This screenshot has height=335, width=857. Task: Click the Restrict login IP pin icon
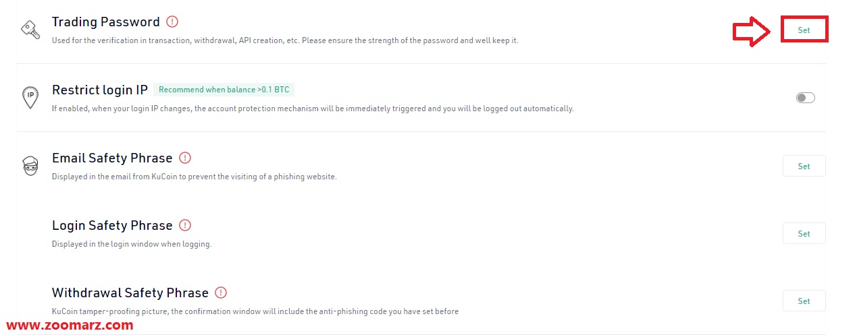30,98
